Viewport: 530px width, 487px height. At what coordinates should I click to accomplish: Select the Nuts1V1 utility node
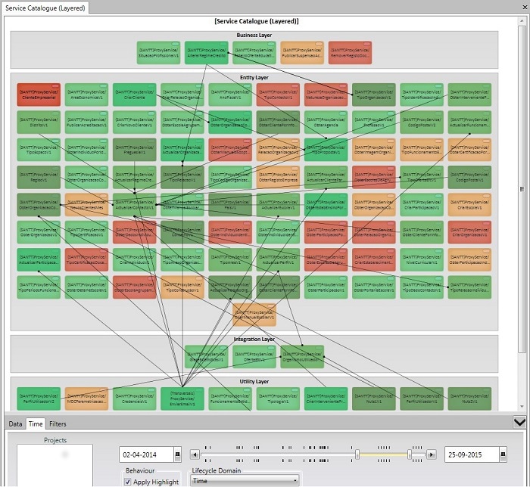tap(374, 399)
